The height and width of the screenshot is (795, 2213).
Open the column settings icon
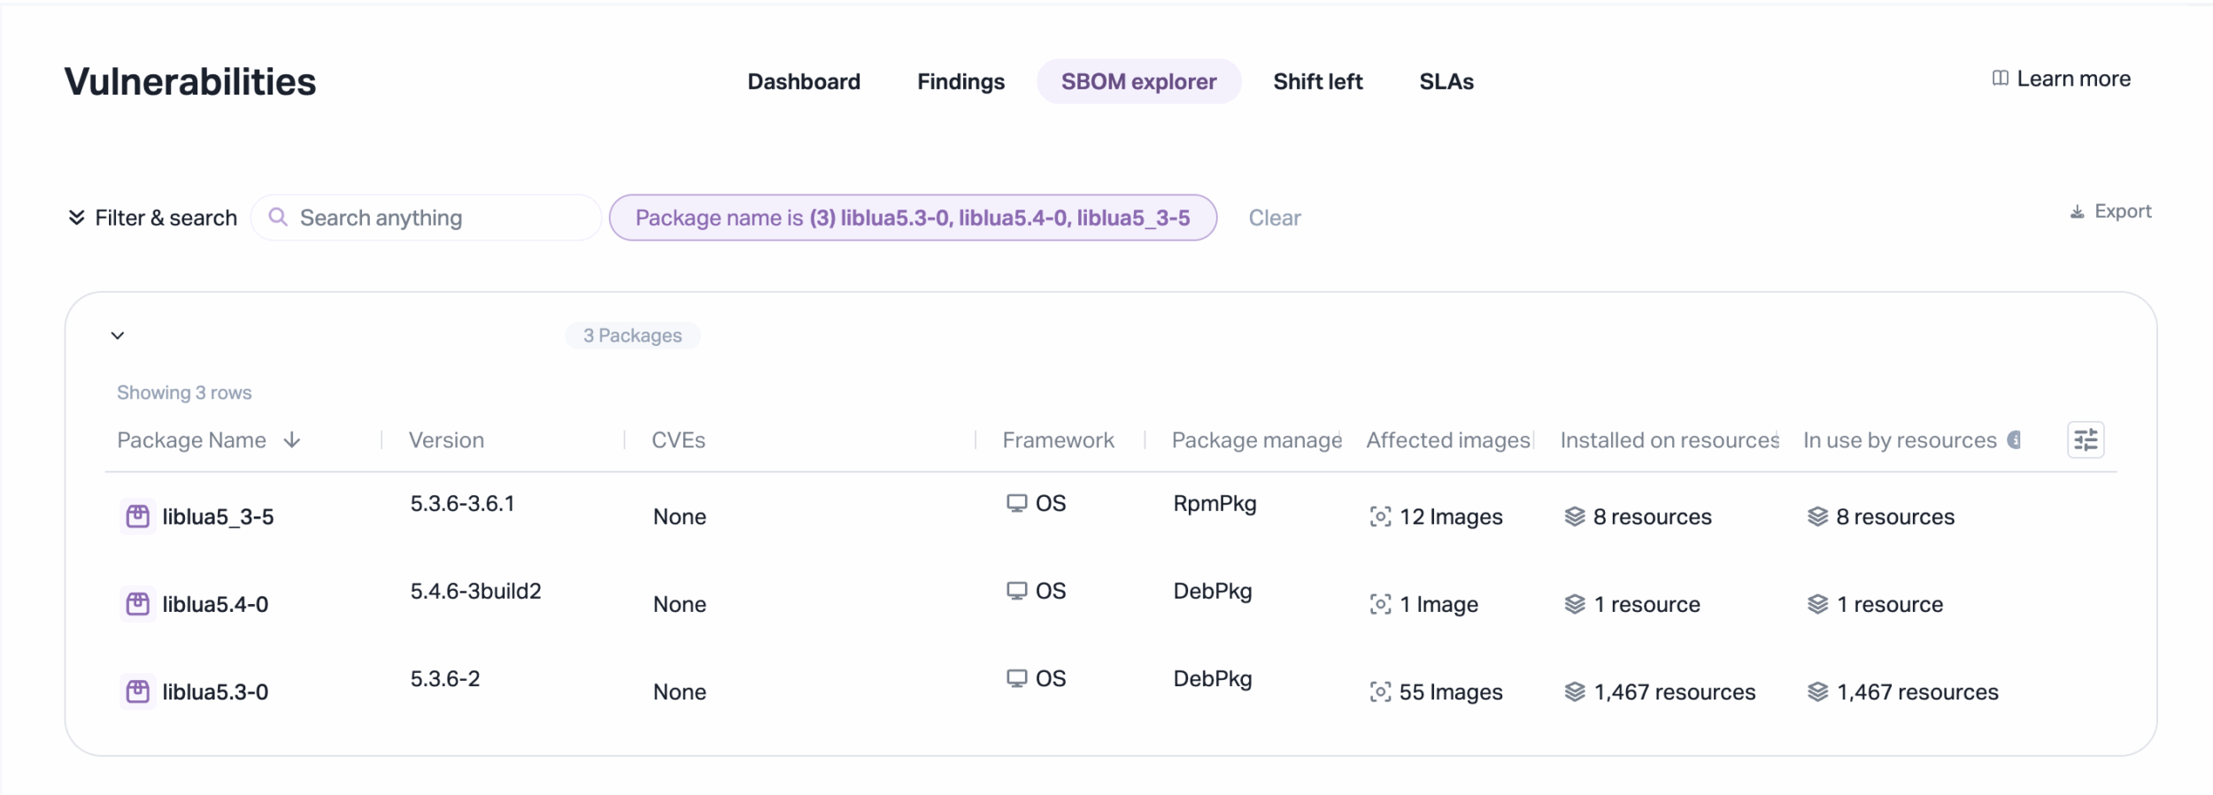click(x=2086, y=440)
